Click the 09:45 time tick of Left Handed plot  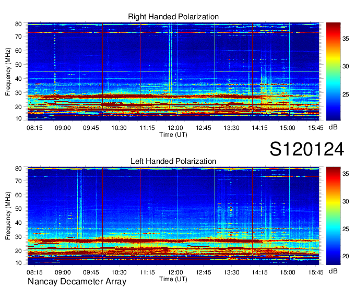point(91,272)
